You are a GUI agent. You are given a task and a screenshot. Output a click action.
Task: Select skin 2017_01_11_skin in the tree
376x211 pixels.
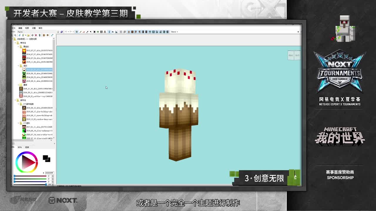click(x=38, y=127)
